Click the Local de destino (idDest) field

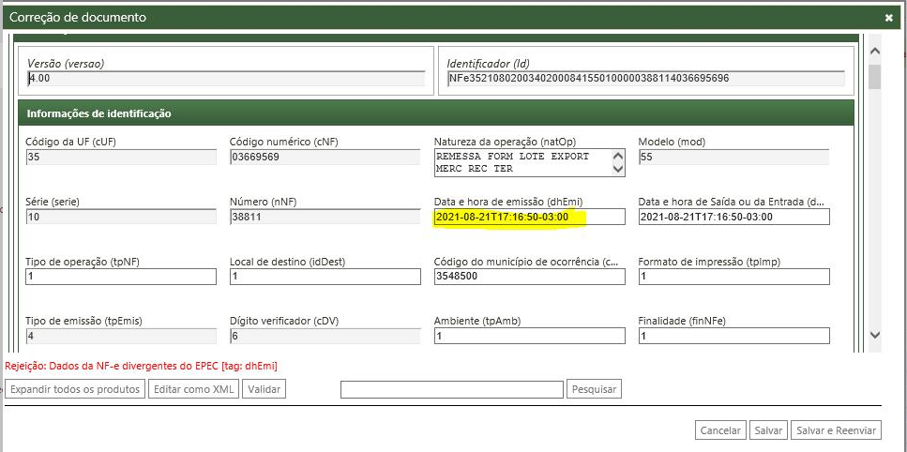point(325,277)
